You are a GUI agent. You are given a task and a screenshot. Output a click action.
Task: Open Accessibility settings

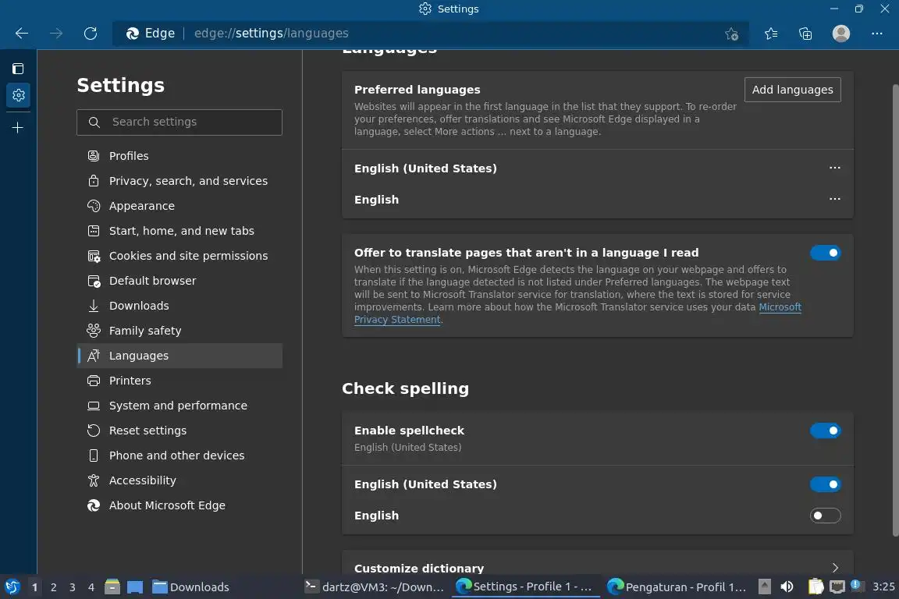[179, 480]
